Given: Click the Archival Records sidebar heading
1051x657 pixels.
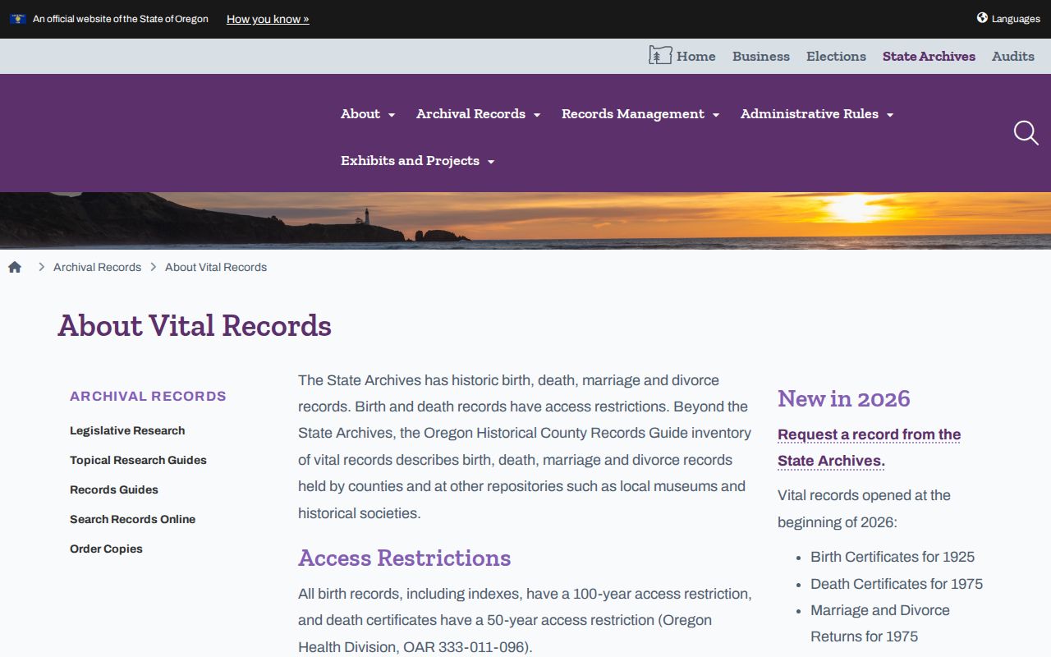Looking at the screenshot, I should [148, 396].
